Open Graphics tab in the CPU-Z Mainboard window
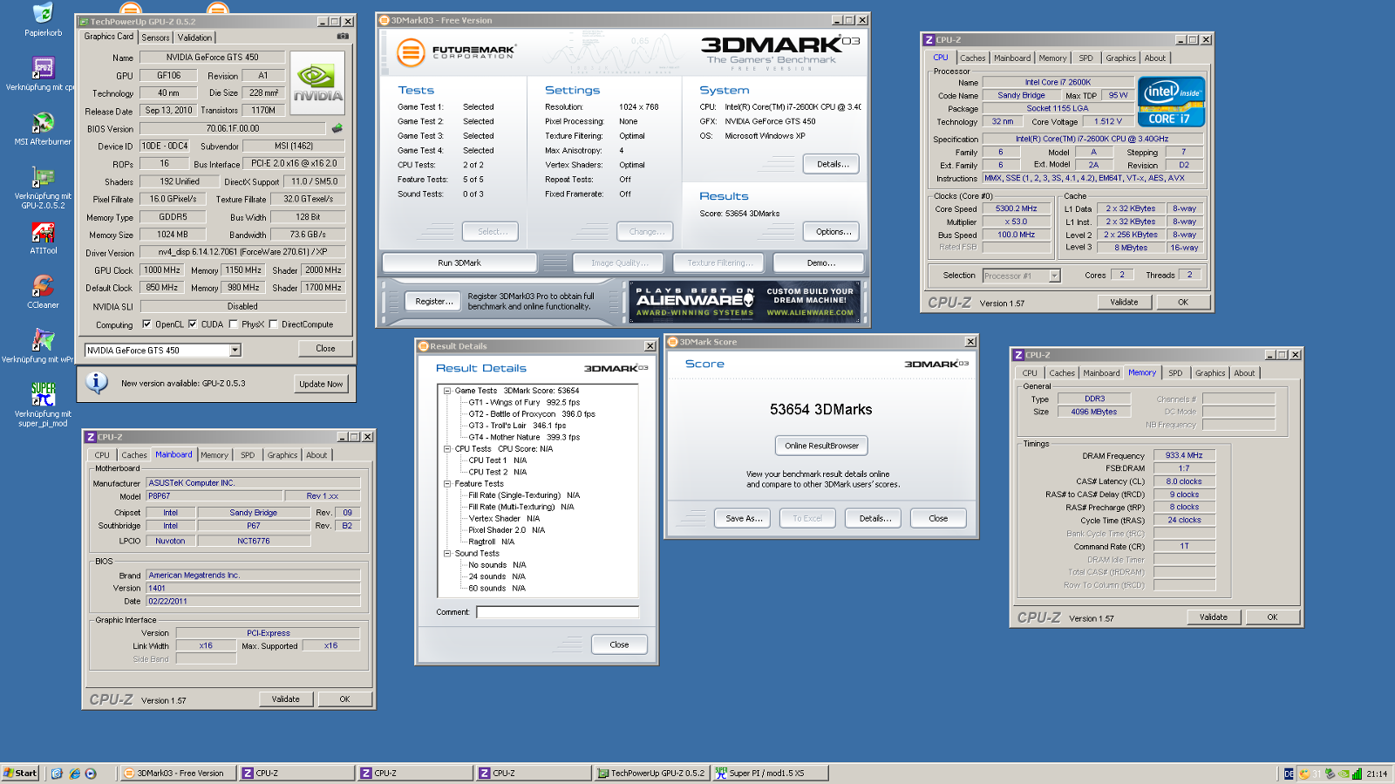 [x=282, y=455]
